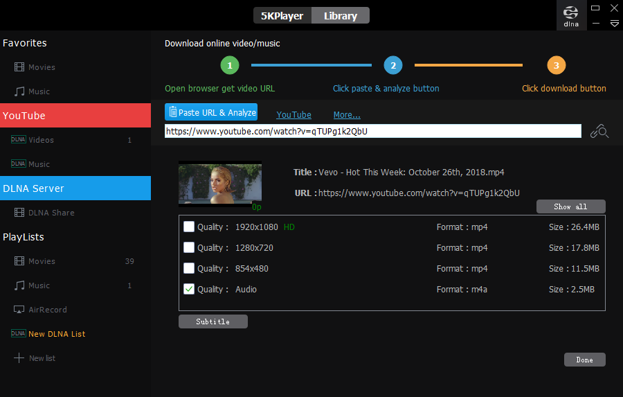Select the DLNA Server sidebar section
The image size is (623, 397).
[x=75, y=188]
